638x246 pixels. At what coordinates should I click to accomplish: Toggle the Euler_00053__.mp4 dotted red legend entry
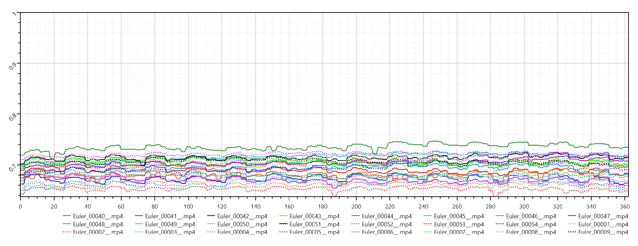pyautogui.click(x=459, y=224)
